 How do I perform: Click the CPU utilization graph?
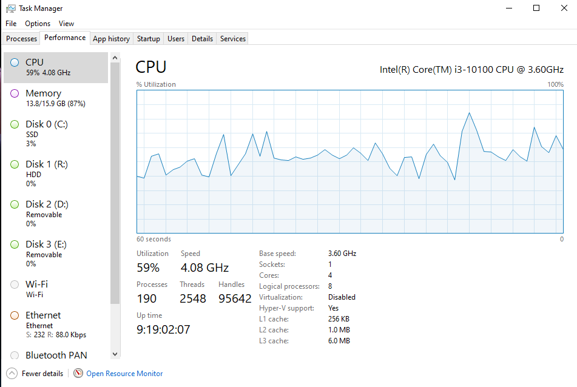349,161
